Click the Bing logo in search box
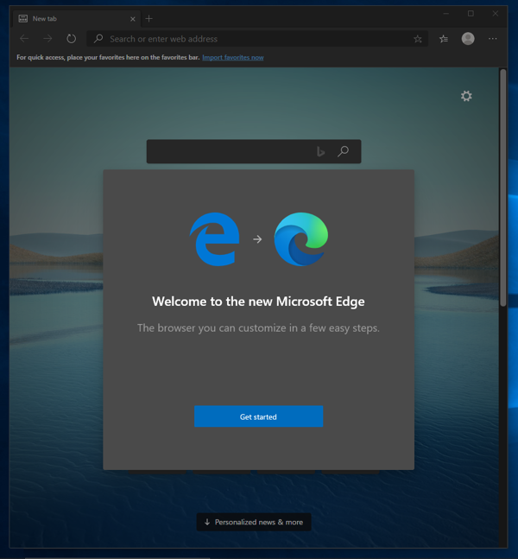 pyautogui.click(x=320, y=151)
